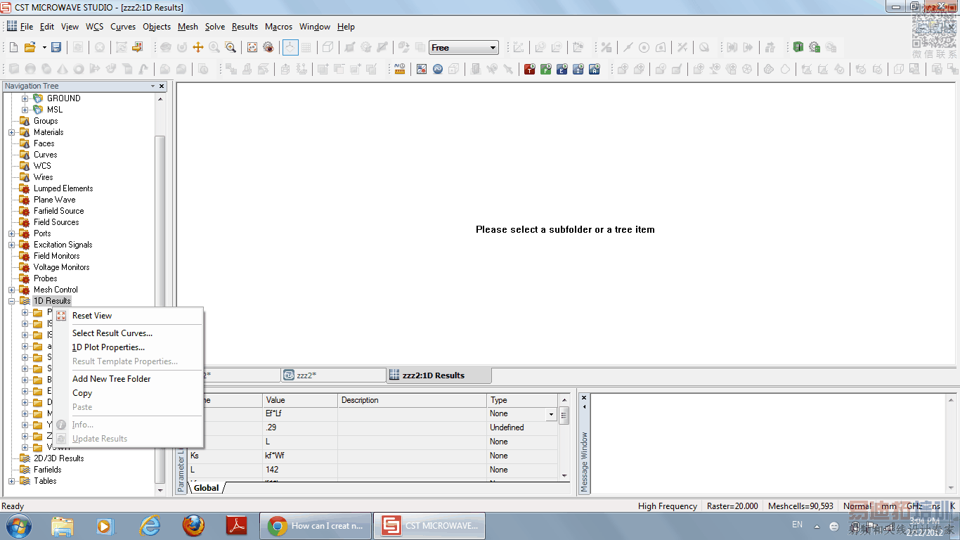
Task: Start the Eigenmode solver (blue E icon)
Action: tap(562, 69)
